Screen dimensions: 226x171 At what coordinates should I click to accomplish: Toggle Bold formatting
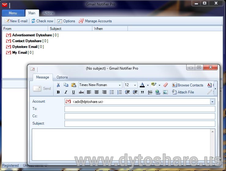58,92
